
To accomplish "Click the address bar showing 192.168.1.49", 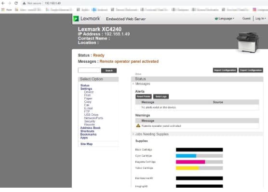I will [x=53, y=3].
